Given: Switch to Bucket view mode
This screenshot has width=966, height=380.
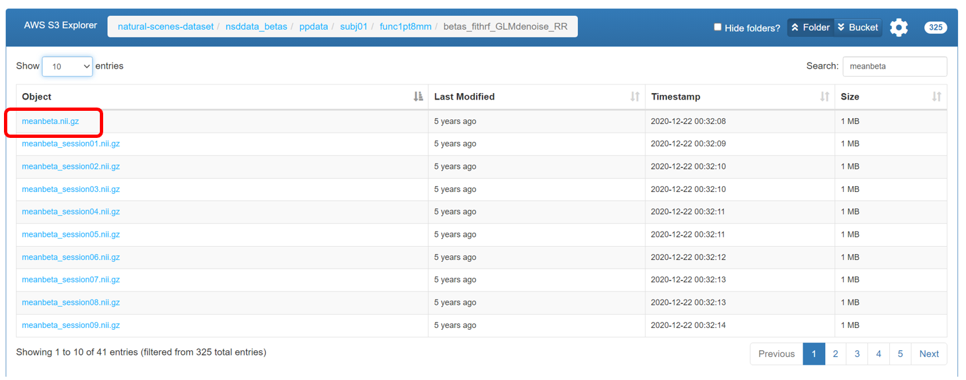Looking at the screenshot, I should pos(858,27).
